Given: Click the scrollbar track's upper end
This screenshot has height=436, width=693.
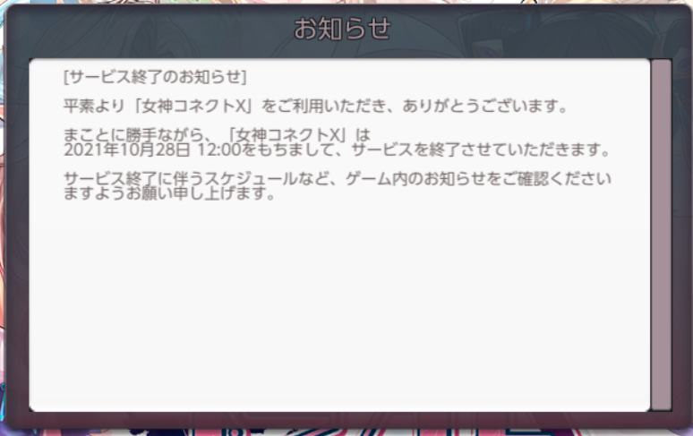Looking at the screenshot, I should click(x=661, y=66).
